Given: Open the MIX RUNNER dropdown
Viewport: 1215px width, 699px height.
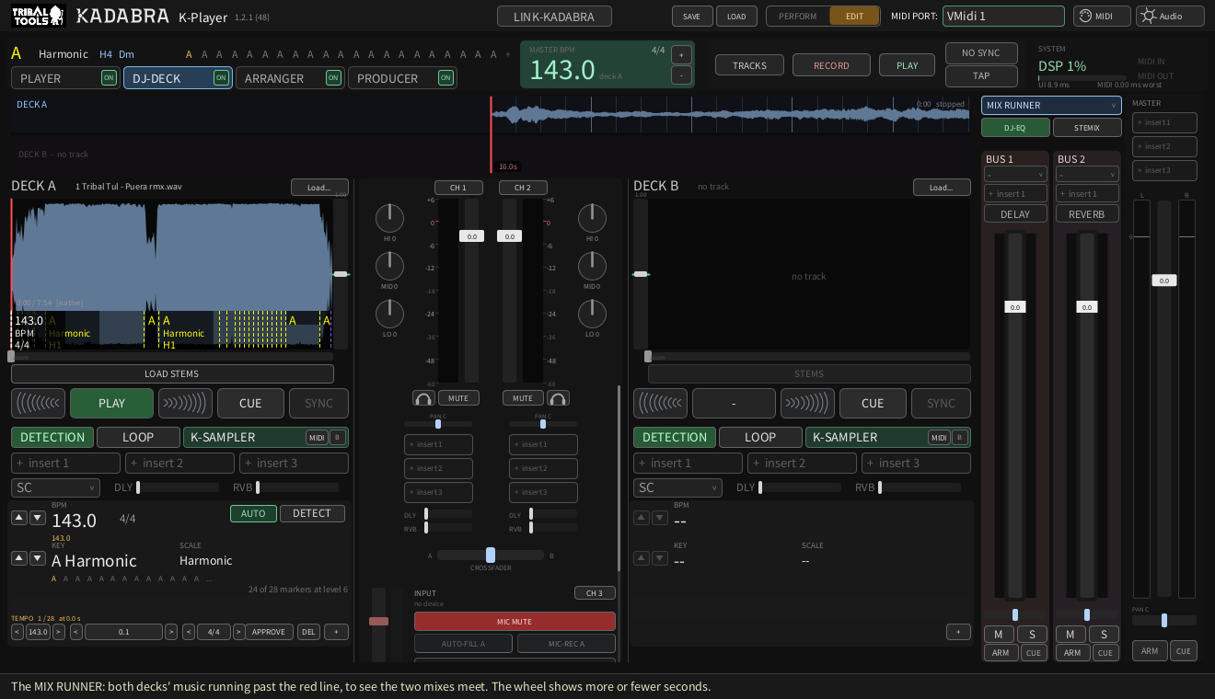Looking at the screenshot, I should tap(1051, 105).
